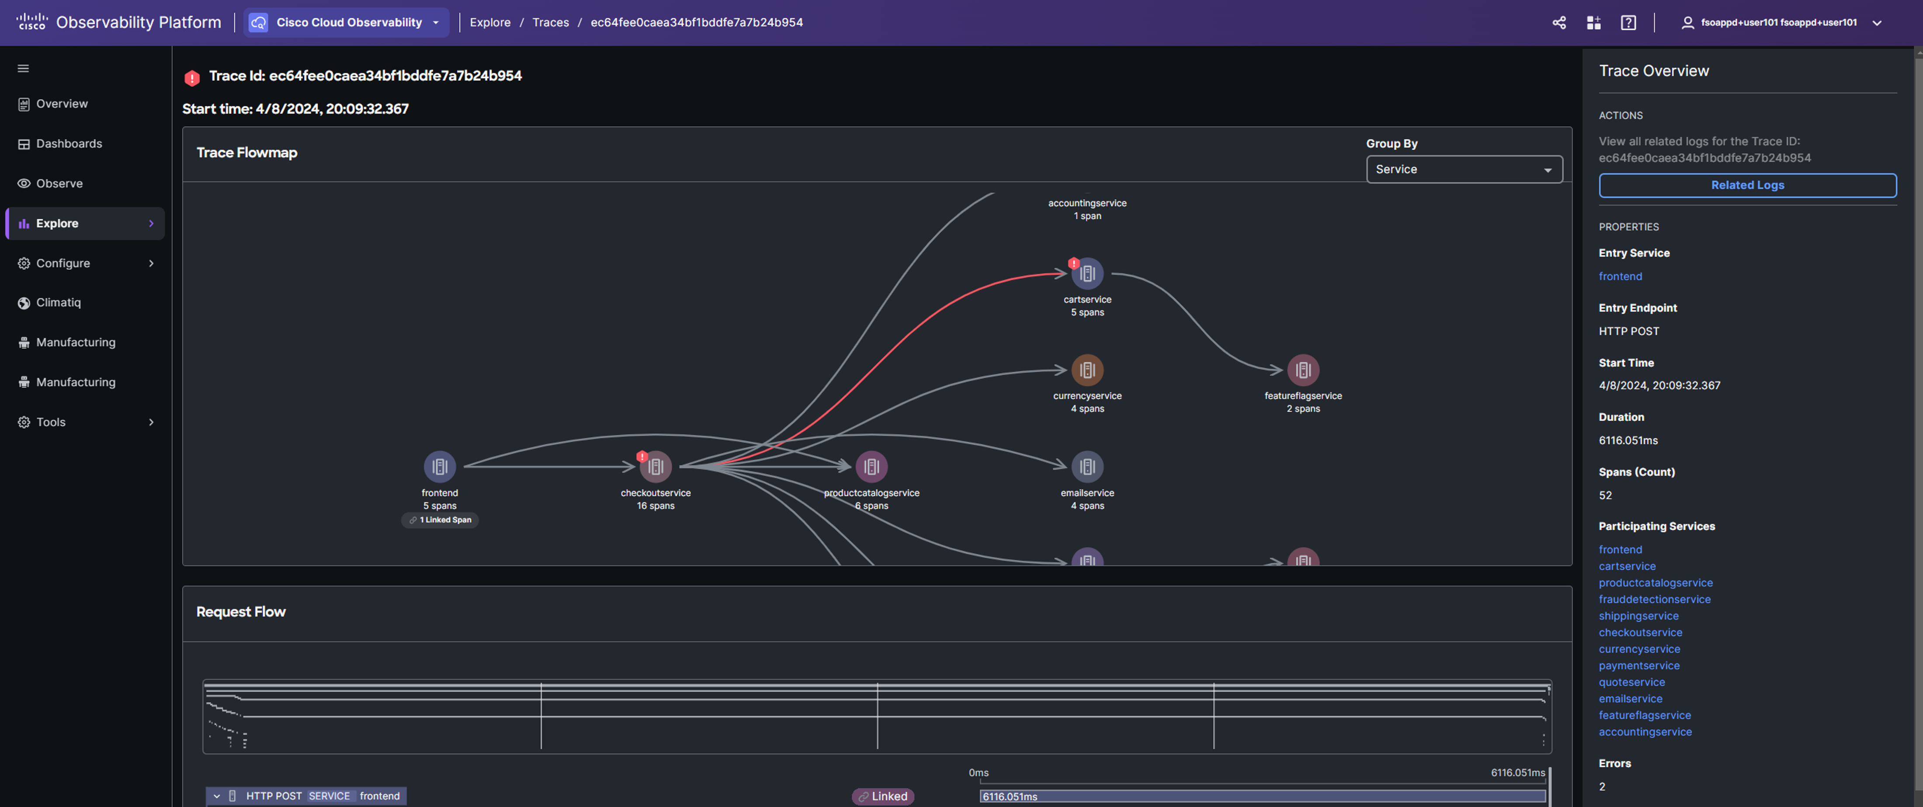The height and width of the screenshot is (807, 1923).
Task: Open the help question mark icon
Action: pos(1628,22)
